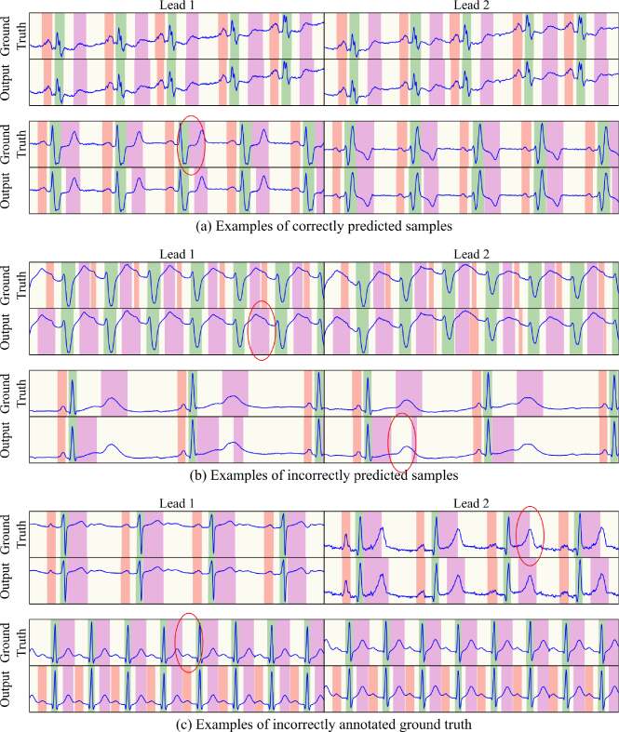Click the red ellipse in section (a) plots

[x=191, y=145]
